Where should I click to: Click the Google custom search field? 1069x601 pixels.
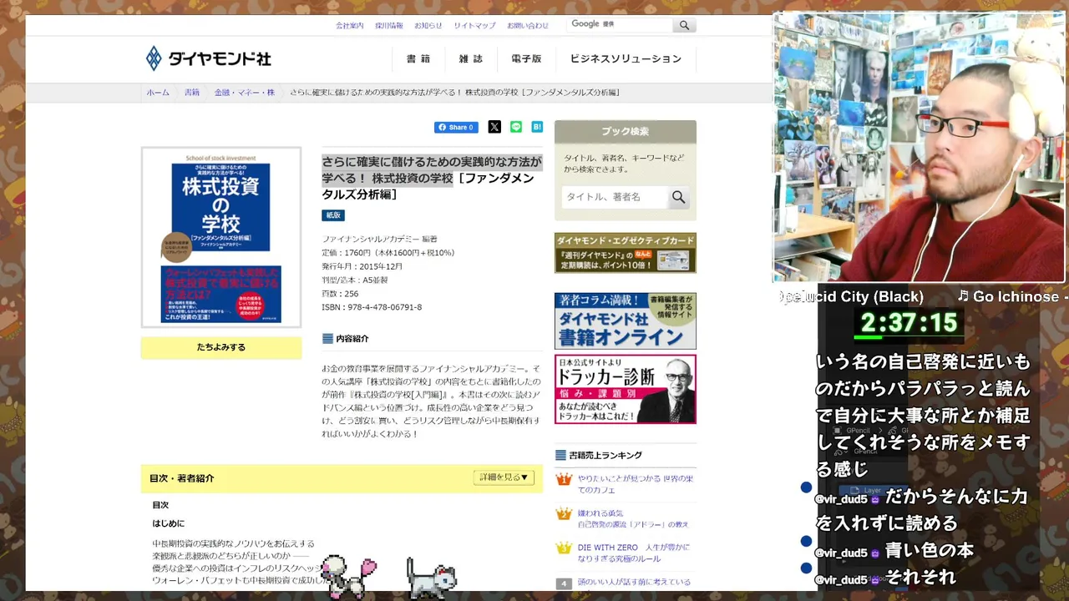pos(620,25)
